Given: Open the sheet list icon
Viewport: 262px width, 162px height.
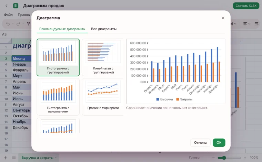Looking at the screenshot, I should click(x=14, y=158).
